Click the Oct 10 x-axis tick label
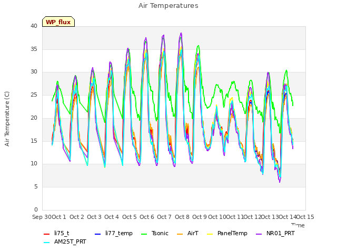This screenshot has width=337, height=252. [x=217, y=217]
